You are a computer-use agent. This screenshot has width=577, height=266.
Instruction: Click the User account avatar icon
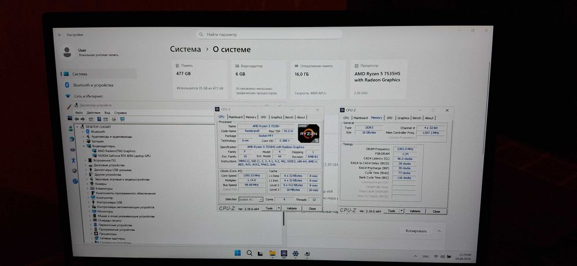point(67,52)
